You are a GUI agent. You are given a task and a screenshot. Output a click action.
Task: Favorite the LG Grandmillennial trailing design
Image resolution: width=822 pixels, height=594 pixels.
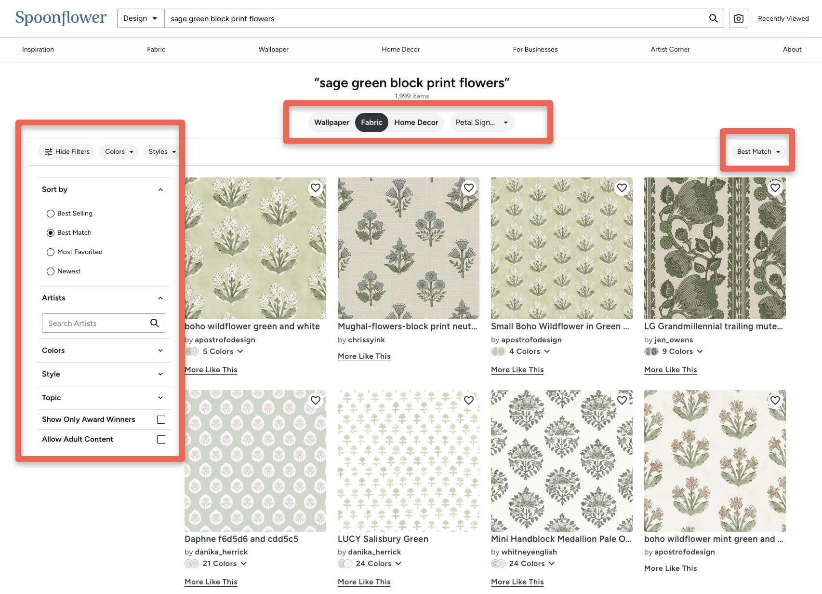(x=775, y=188)
